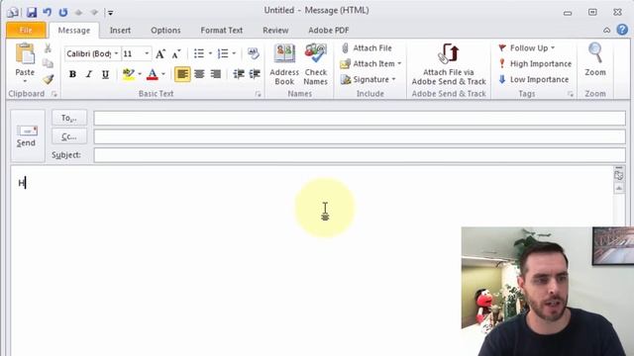
Task: Toggle Align Text Right
Action: point(216,74)
